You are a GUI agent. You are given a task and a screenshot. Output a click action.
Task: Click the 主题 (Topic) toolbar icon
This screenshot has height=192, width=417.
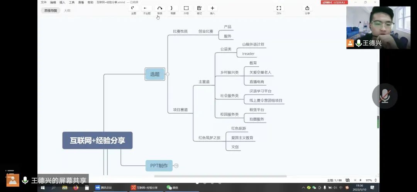[133, 8]
